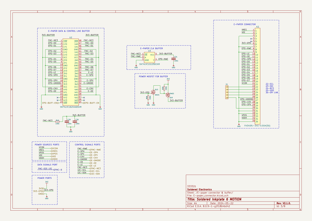Image resolution: width=312 pixels, height=221 pixels.
Task: Click the '30-SPI 1V8' note text
Action: (272, 93)
